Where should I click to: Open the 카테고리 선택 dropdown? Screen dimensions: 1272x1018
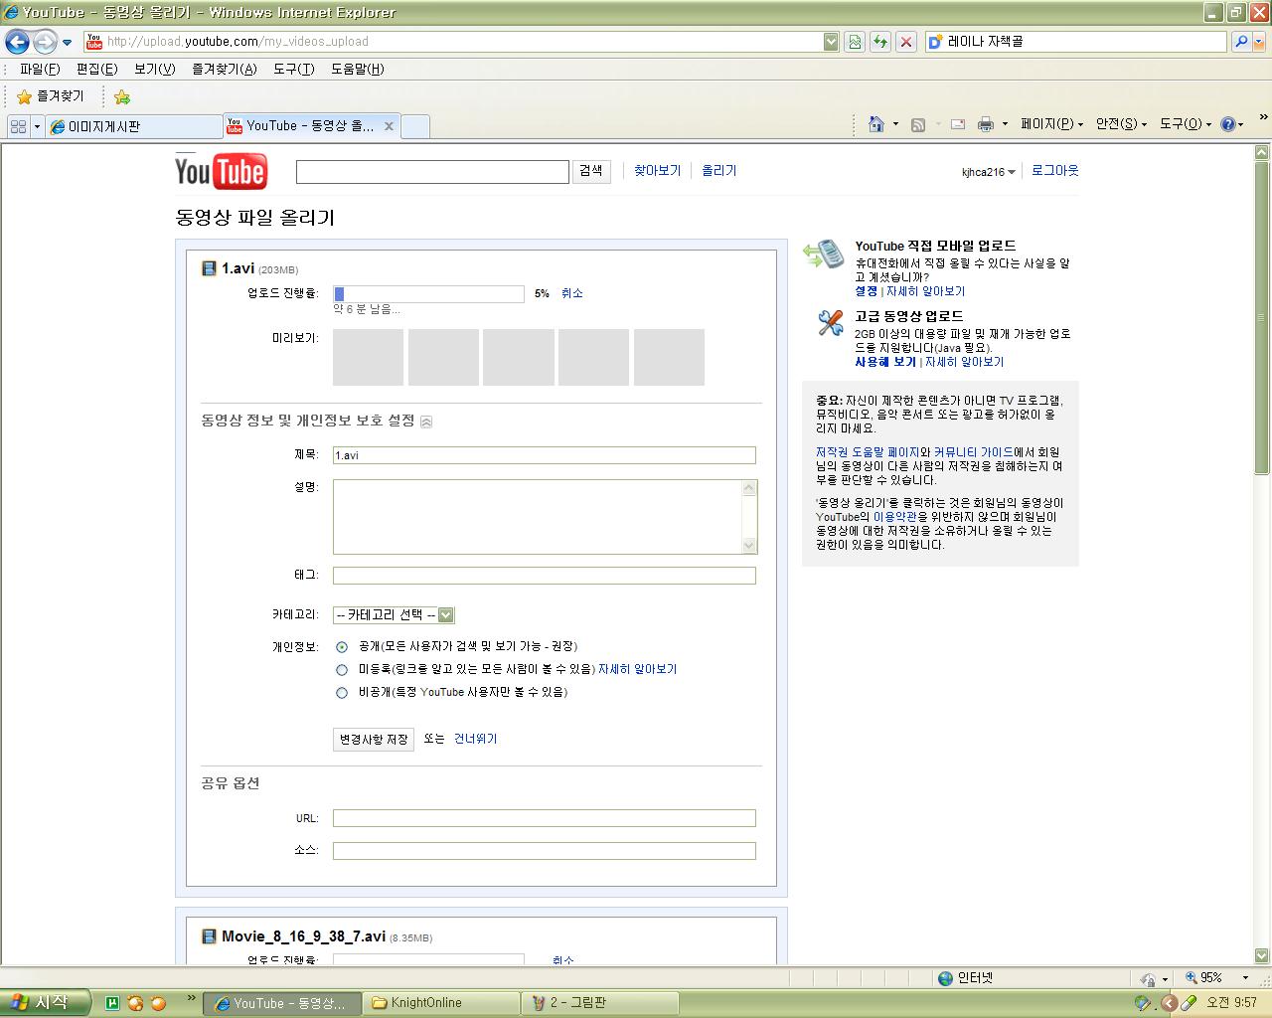pyautogui.click(x=395, y=615)
